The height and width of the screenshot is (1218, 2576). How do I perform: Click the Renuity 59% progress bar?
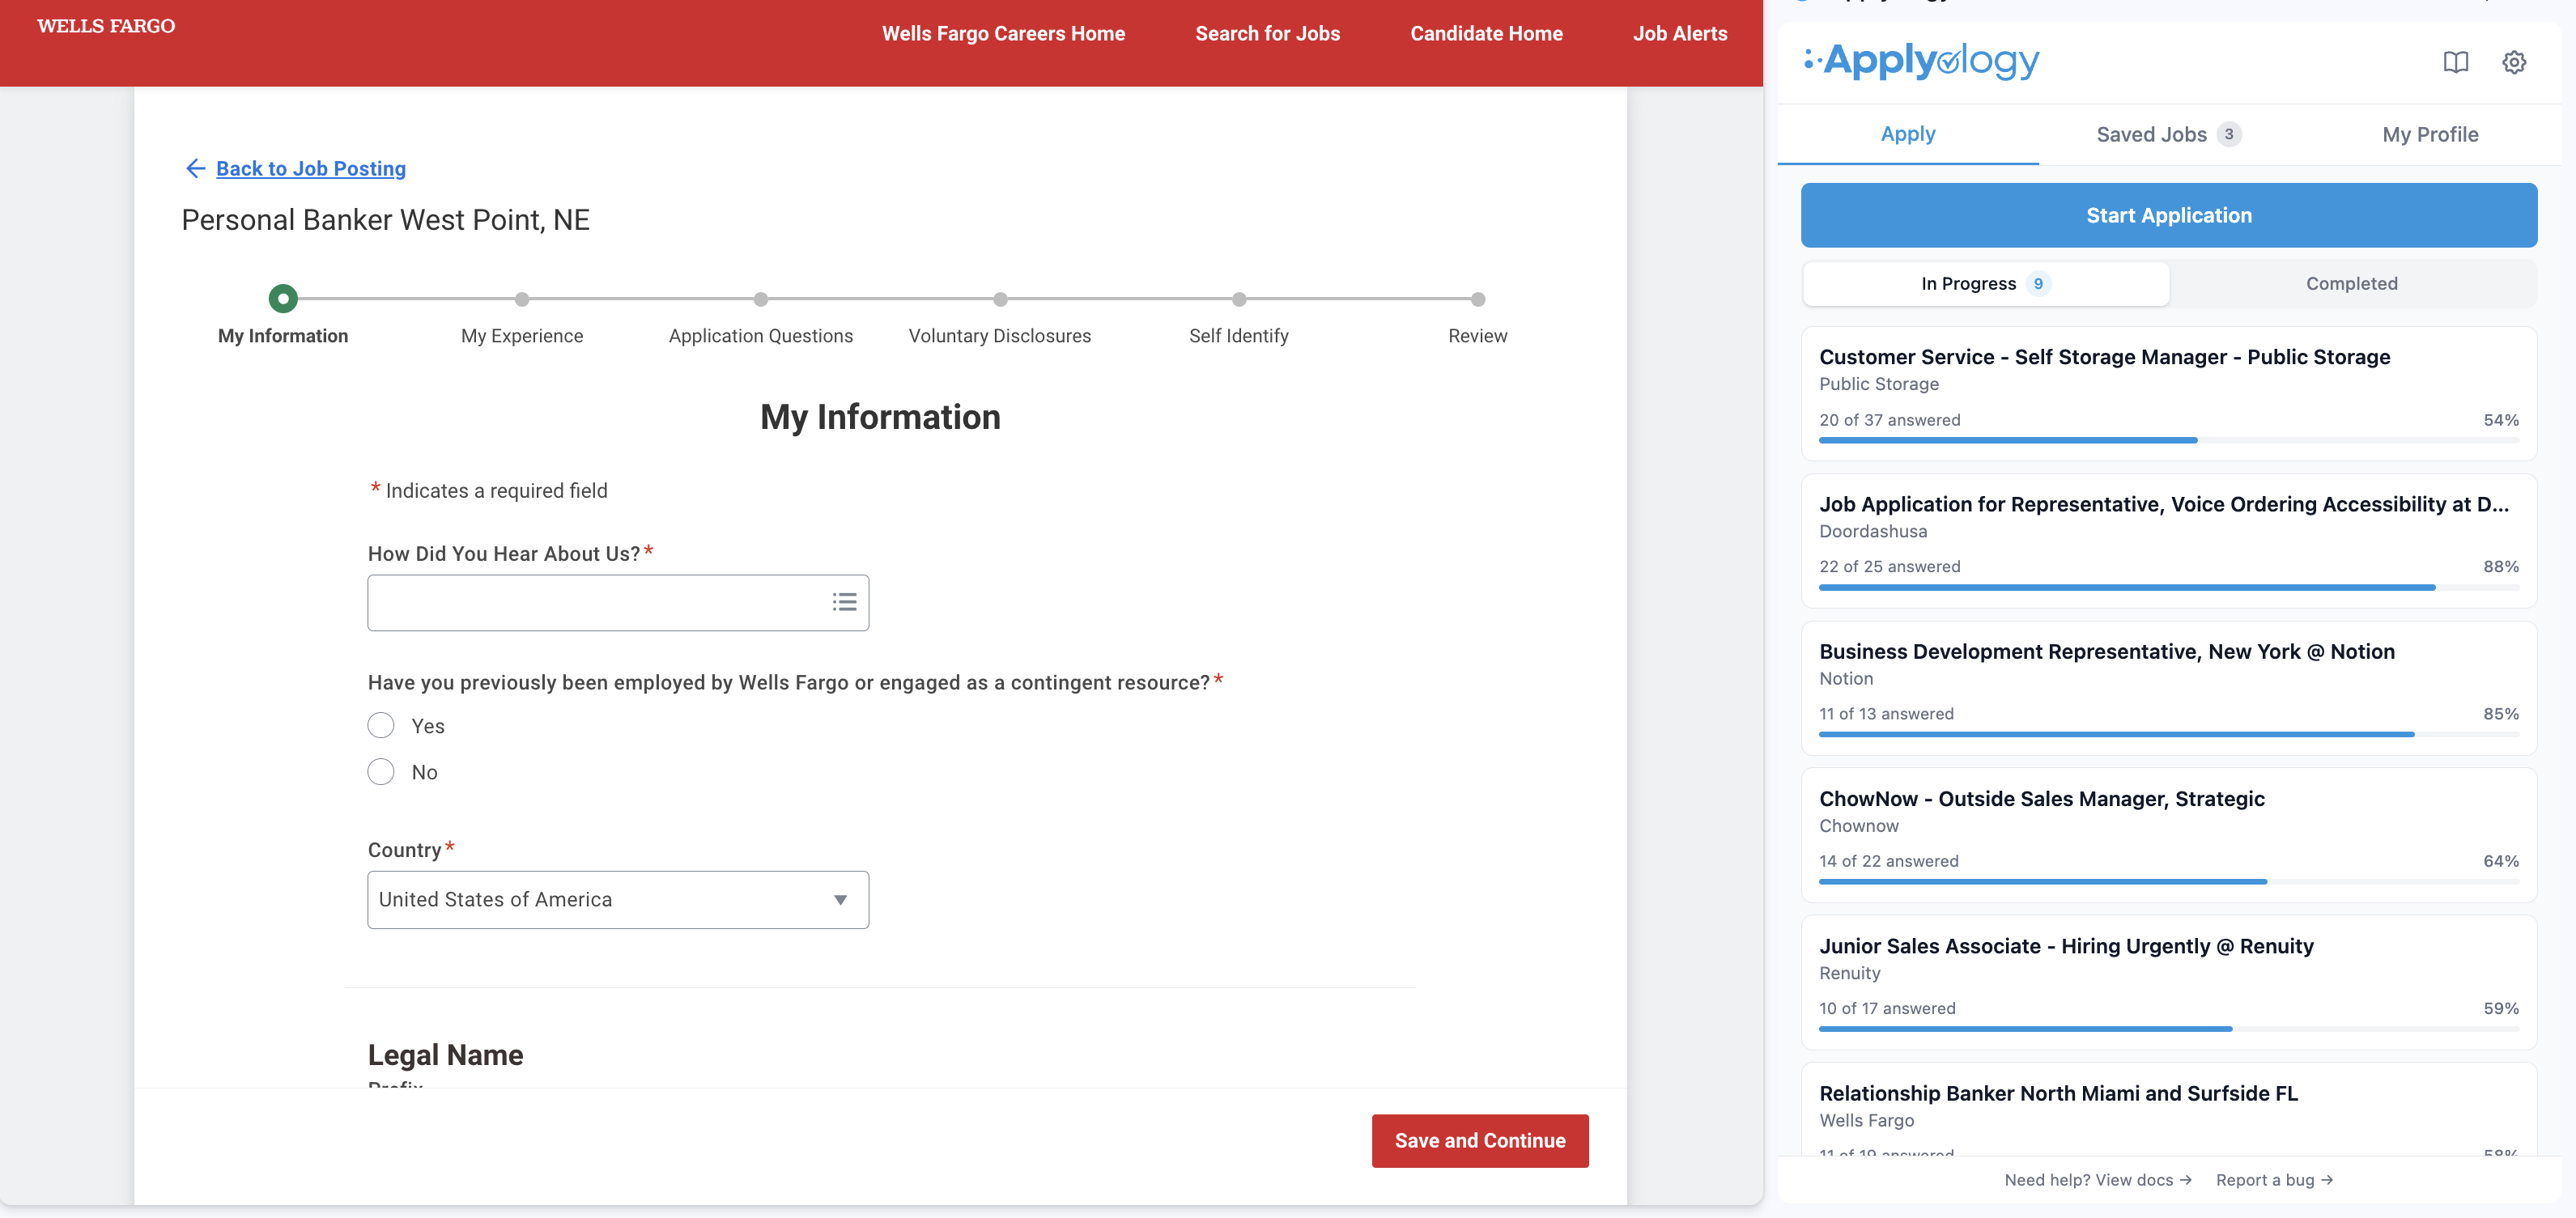[x=2168, y=1028]
